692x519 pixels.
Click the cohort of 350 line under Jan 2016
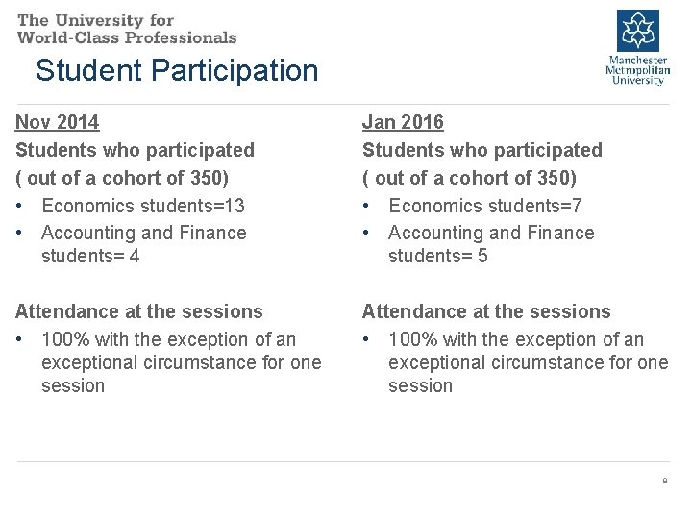point(469,178)
